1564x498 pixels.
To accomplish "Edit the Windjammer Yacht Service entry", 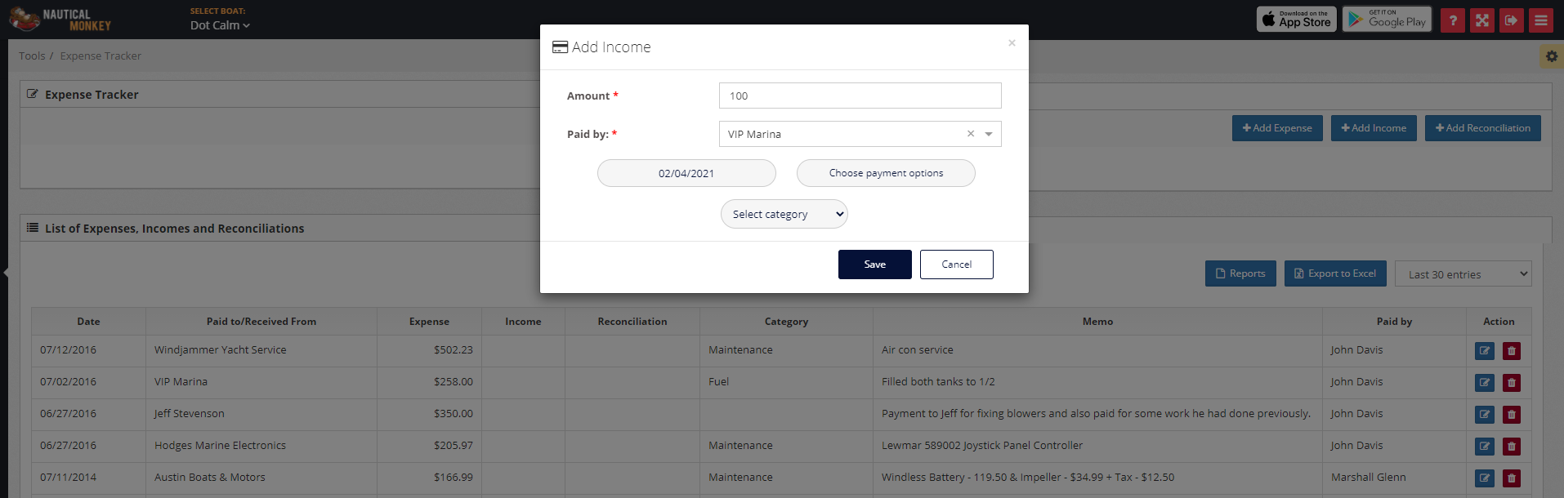I will point(1484,351).
